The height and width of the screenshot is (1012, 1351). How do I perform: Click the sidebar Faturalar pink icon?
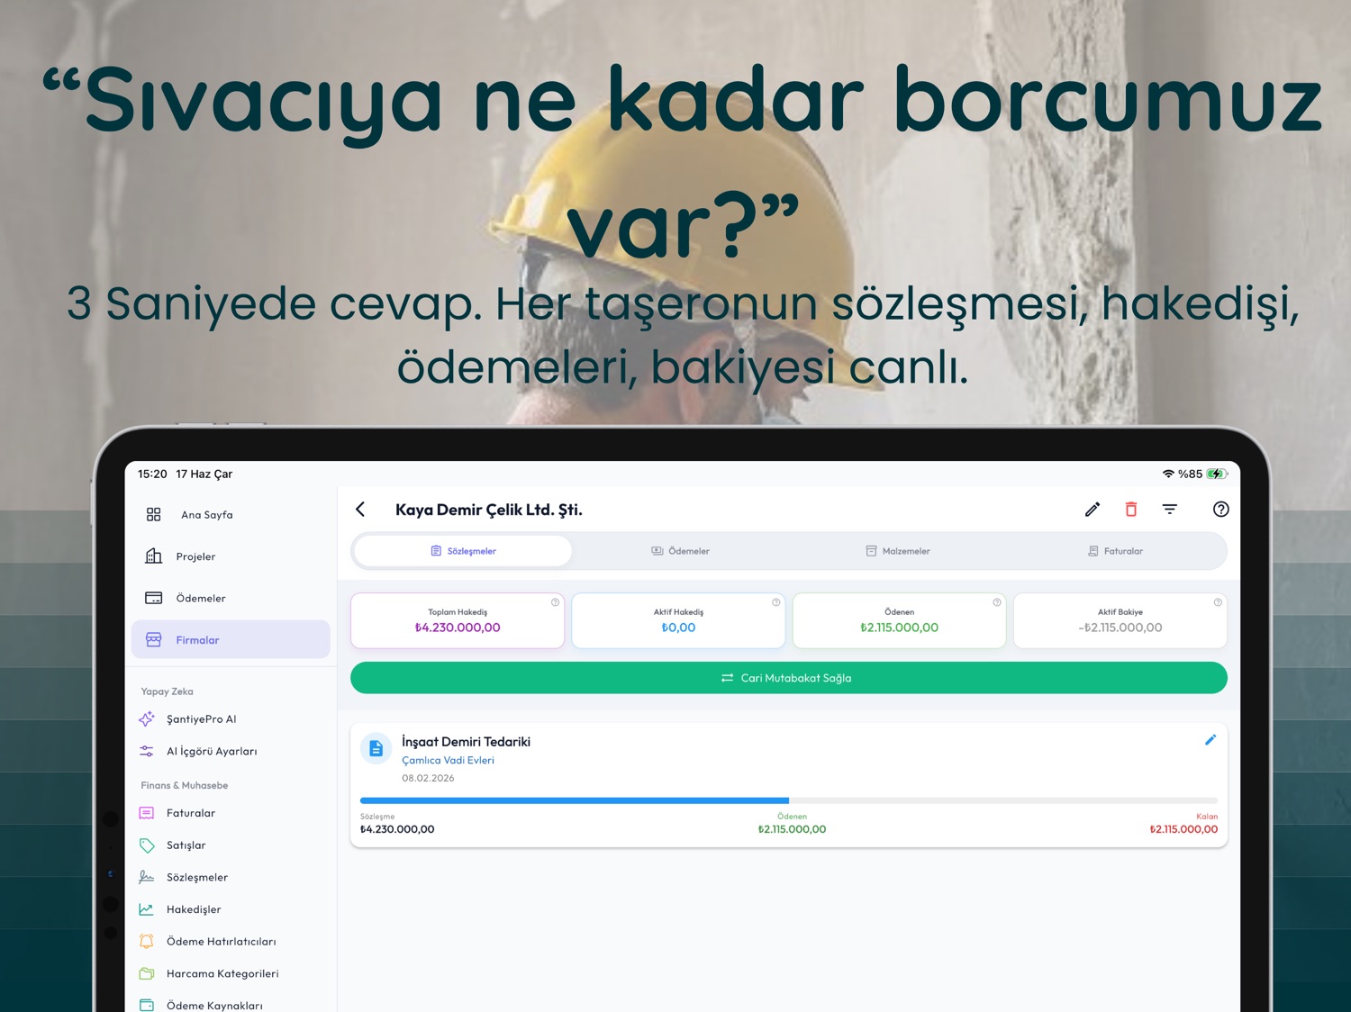tap(147, 813)
